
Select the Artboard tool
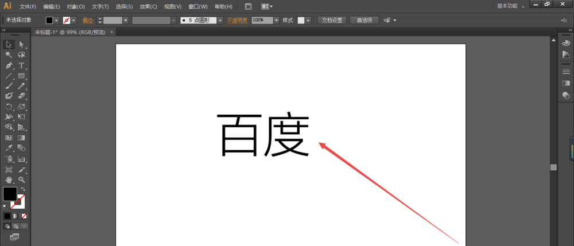pos(9,170)
